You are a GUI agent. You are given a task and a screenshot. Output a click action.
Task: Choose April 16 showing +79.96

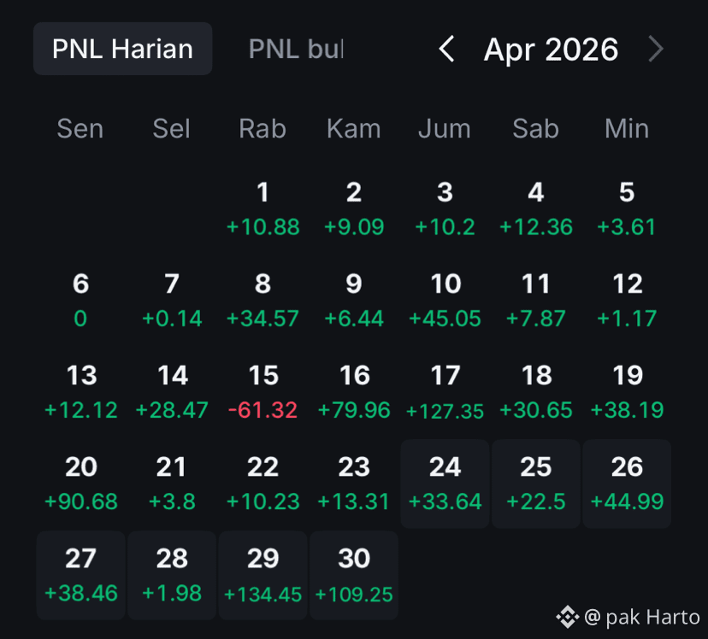coord(354,392)
